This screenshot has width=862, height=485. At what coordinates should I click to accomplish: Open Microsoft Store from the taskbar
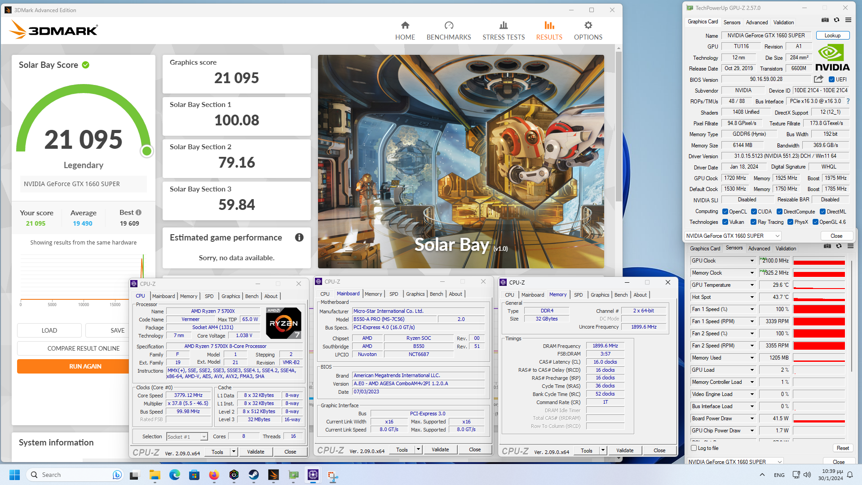tap(194, 475)
